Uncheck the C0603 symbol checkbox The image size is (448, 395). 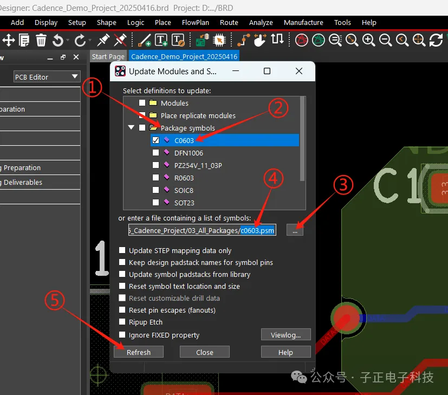[x=155, y=140]
